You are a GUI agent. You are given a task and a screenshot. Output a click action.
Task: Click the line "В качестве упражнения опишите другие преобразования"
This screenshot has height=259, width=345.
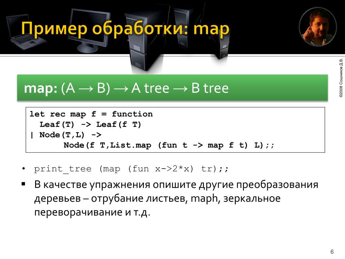(x=176, y=185)
